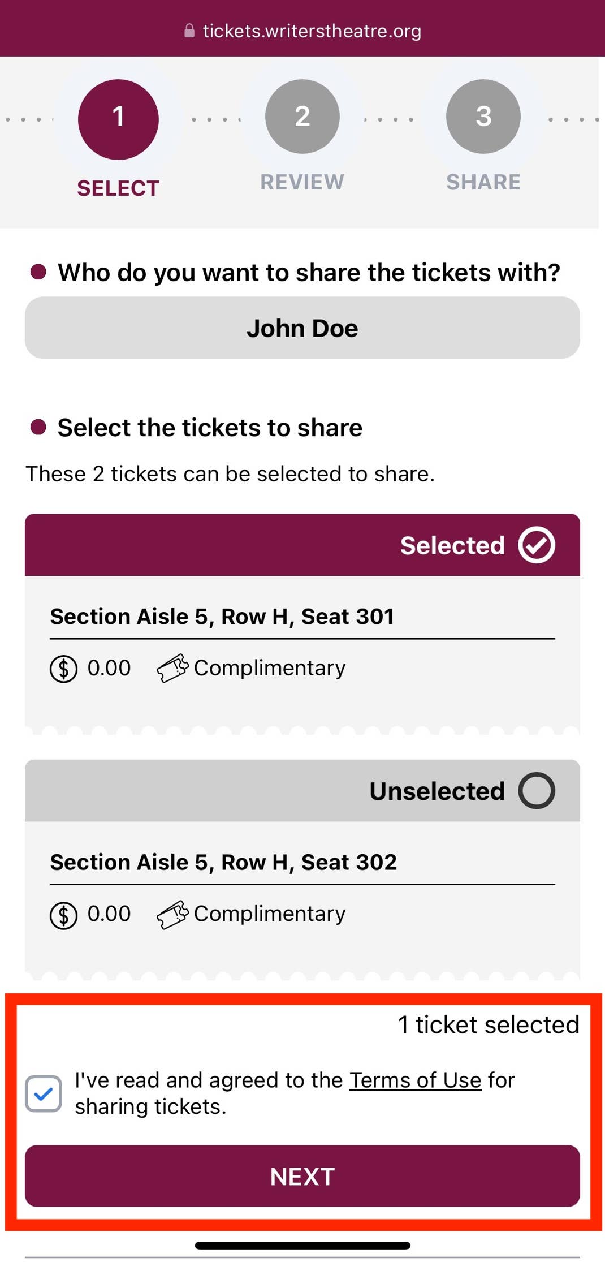Image resolution: width=605 pixels, height=1262 pixels.
Task: Tap the tickets.writerstheatre.org address bar
Action: point(312,31)
